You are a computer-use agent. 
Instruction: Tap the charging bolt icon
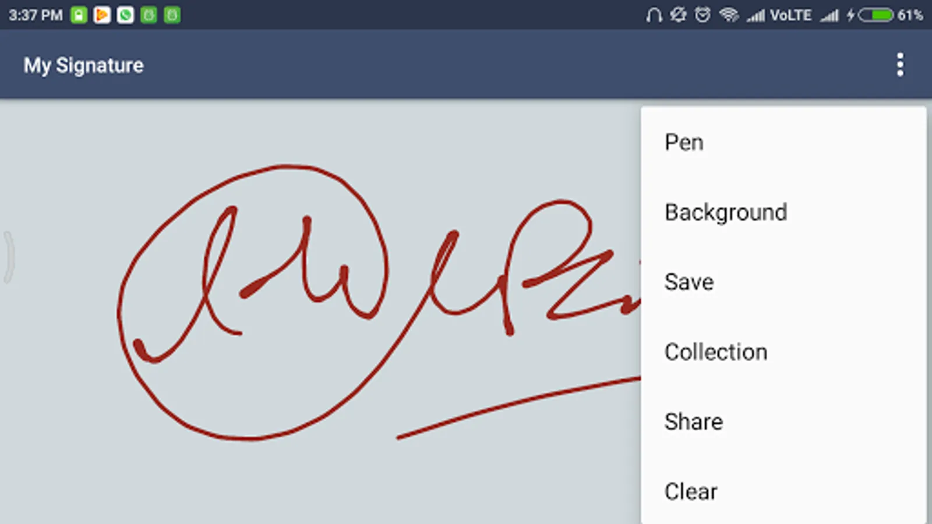(851, 15)
